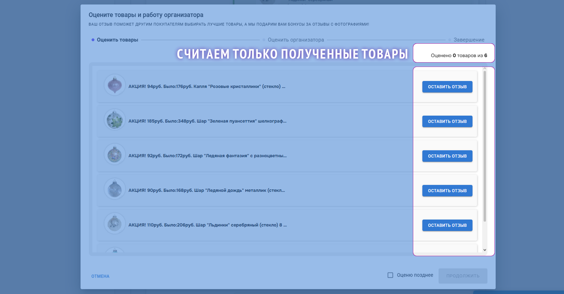Screen dimensions: 564x294
Task: Click the Розовые кристаллики product thumbnail
Action: [x=115, y=85]
